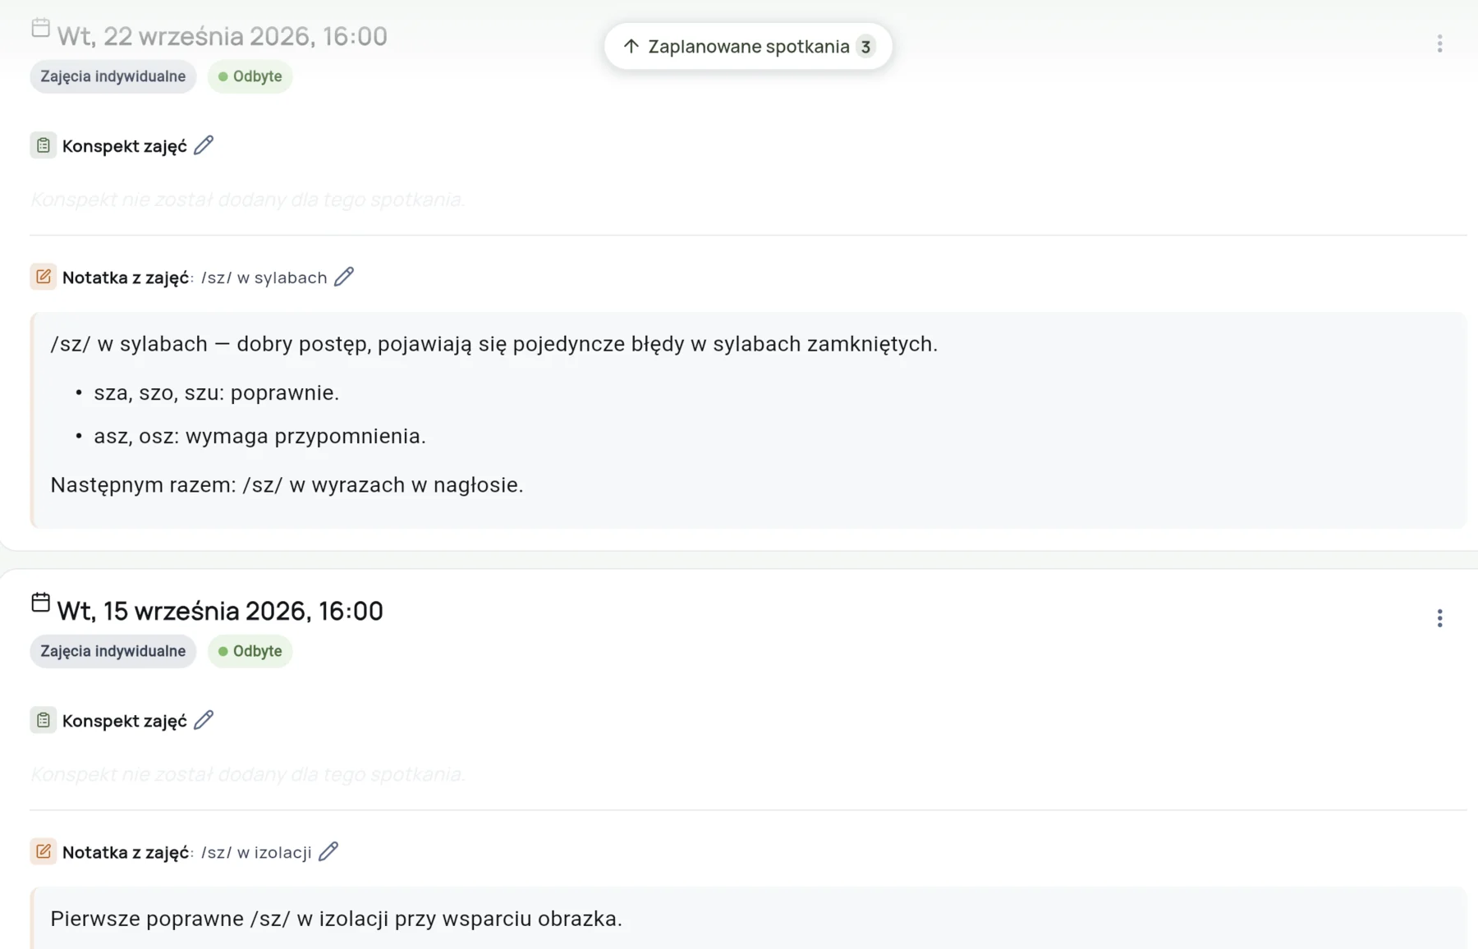Edit the note '/sz/ w sylabach'
This screenshot has height=949, width=1478.
click(x=344, y=277)
